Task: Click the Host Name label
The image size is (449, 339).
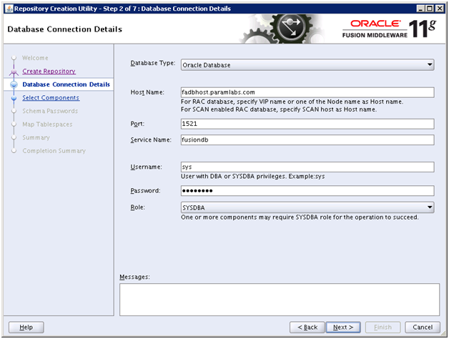Action: pyautogui.click(x=147, y=92)
